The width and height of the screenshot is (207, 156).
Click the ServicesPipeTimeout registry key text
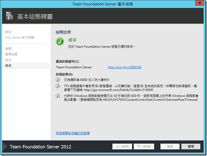click(150, 100)
